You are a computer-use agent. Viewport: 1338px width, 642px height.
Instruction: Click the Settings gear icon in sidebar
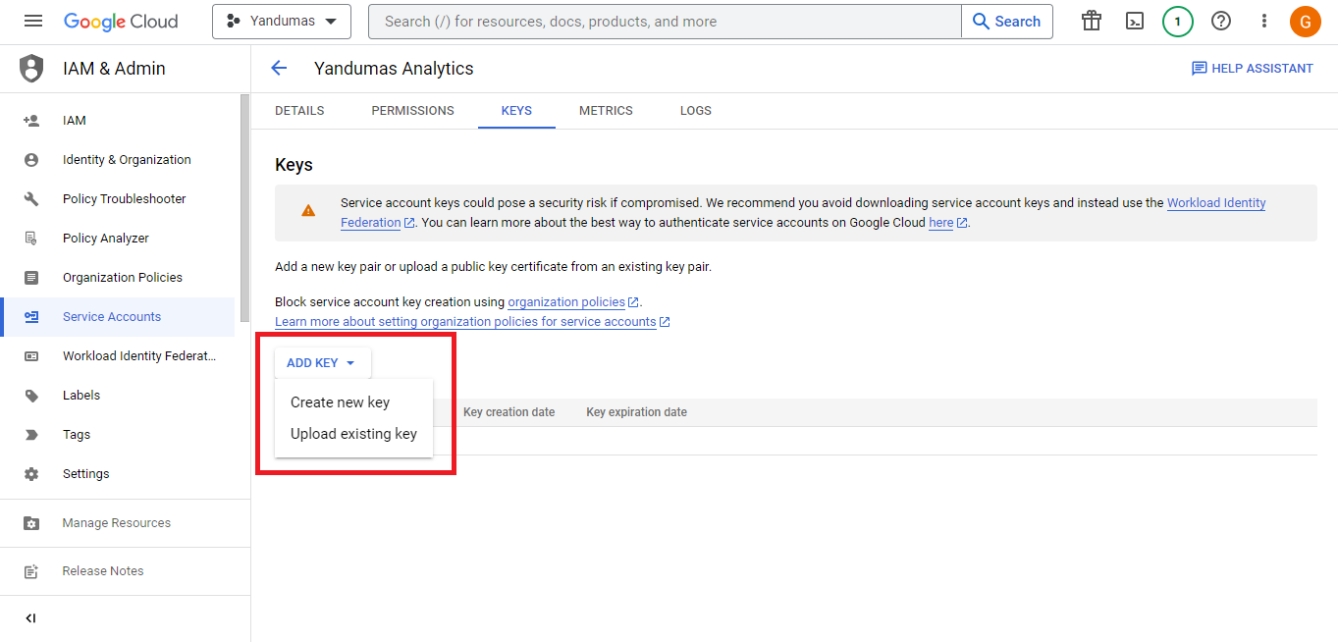click(x=31, y=474)
